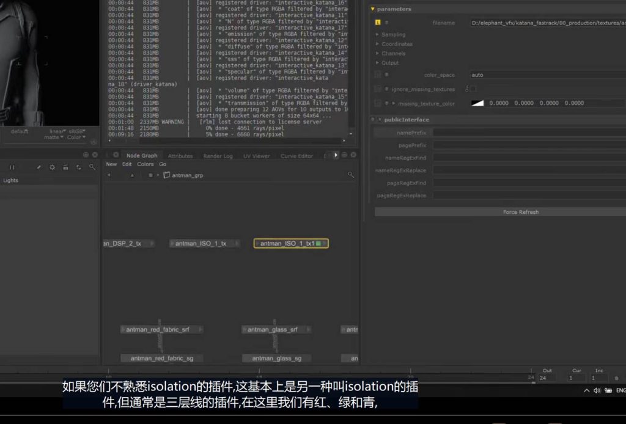The height and width of the screenshot is (424, 626).
Task: Open the gear settings icon in Lights panel
Action: click(x=52, y=167)
